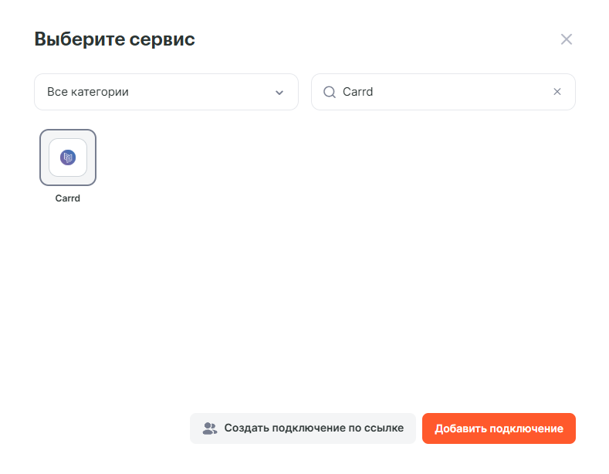The image size is (609, 474).
Task: Select the Carrd service icon tile
Action: [x=68, y=157]
